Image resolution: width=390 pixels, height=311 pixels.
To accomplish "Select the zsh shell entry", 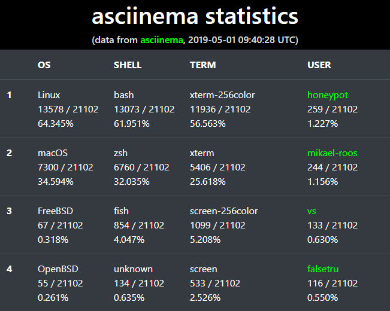I will pyautogui.click(x=120, y=153).
